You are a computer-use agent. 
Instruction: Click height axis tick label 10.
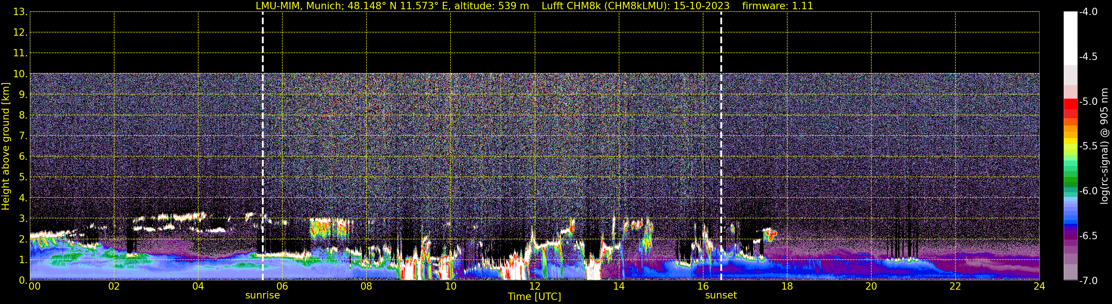(x=20, y=74)
